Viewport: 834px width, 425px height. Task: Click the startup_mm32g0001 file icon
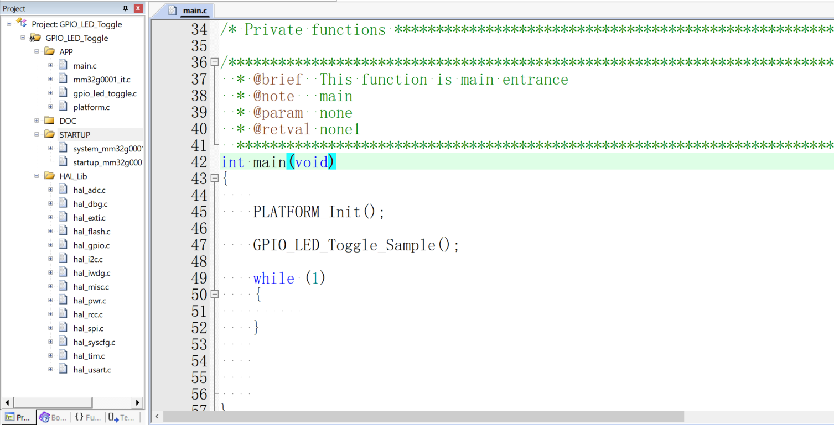63,162
